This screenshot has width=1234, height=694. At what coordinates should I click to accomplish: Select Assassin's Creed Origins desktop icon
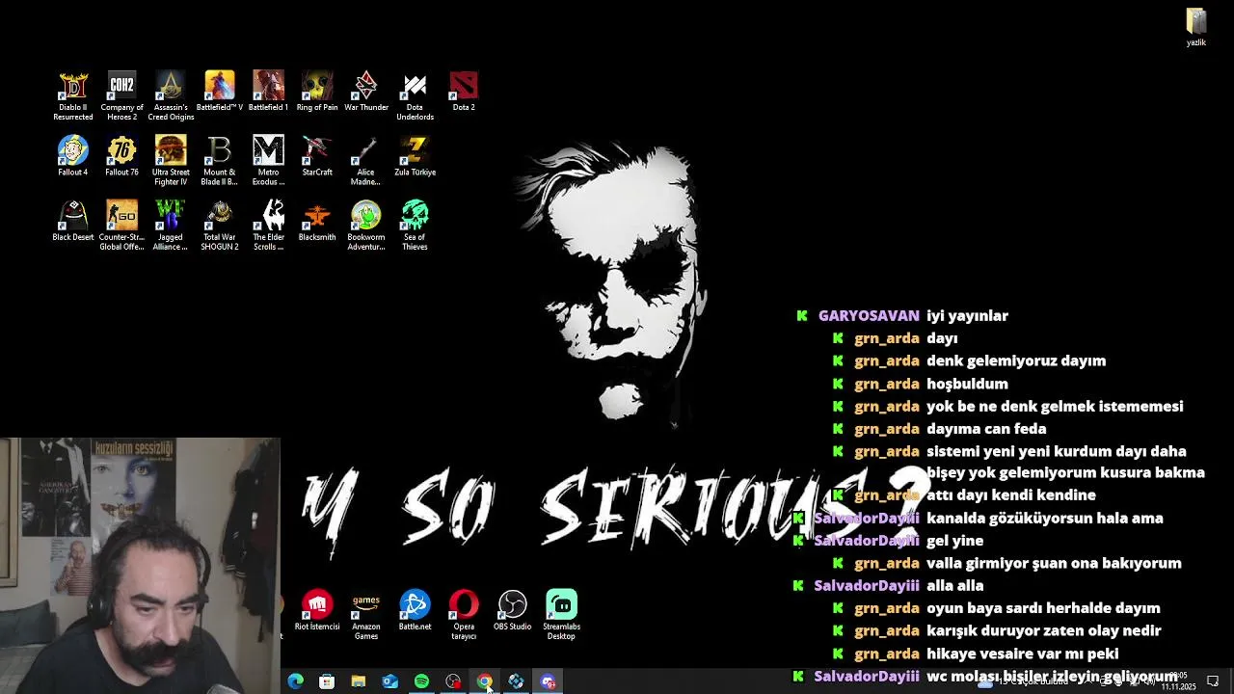pos(171,95)
